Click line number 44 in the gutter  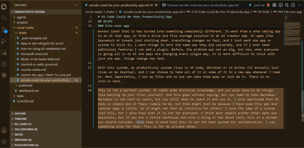pos(89,90)
